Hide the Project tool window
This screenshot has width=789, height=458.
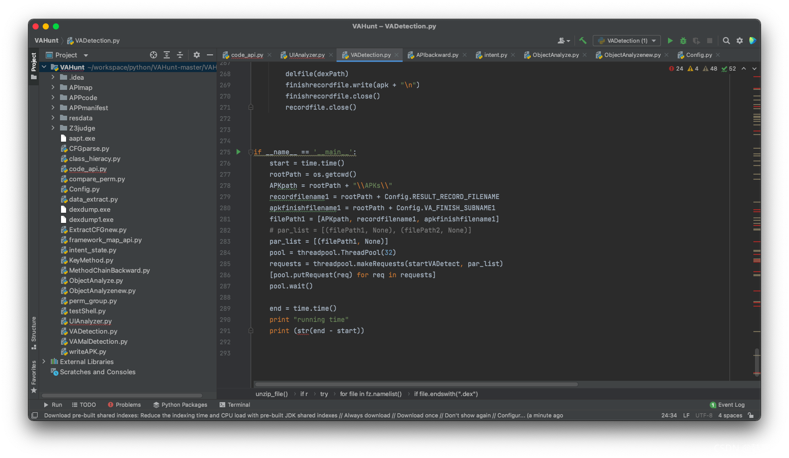tap(210, 54)
